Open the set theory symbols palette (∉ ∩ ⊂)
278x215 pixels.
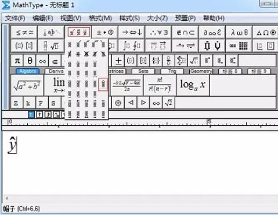[185, 32]
